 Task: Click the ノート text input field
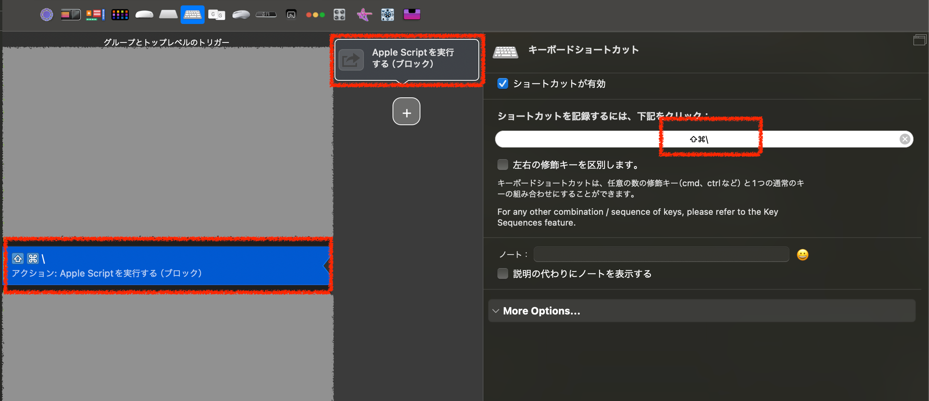[x=661, y=254]
